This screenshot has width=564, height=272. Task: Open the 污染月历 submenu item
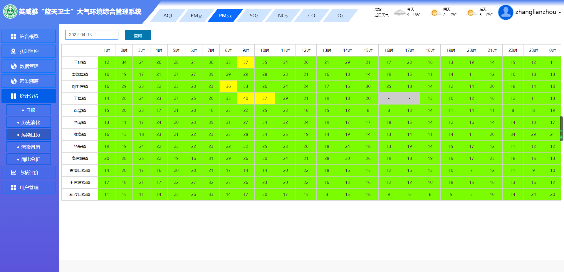(x=29, y=147)
